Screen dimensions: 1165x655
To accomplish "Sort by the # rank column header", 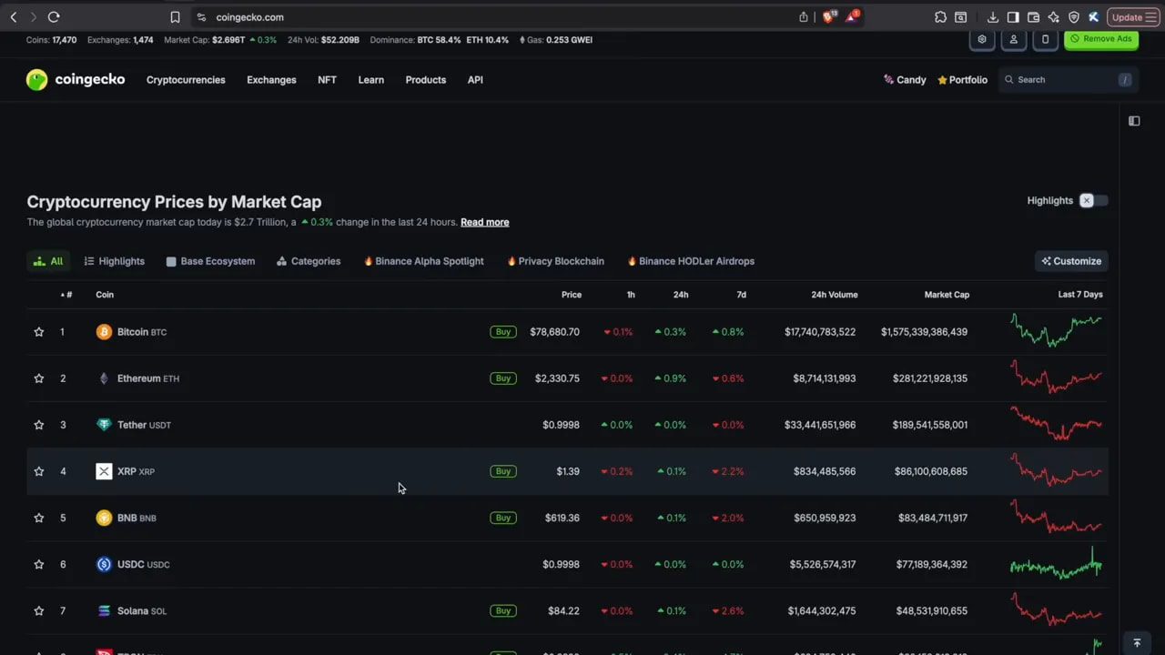I will 66,295.
